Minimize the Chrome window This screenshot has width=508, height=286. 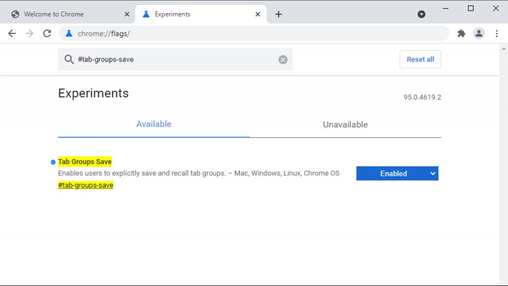(x=446, y=9)
